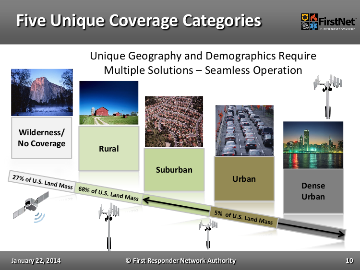Open the traffic jam photo

tap(244, 130)
